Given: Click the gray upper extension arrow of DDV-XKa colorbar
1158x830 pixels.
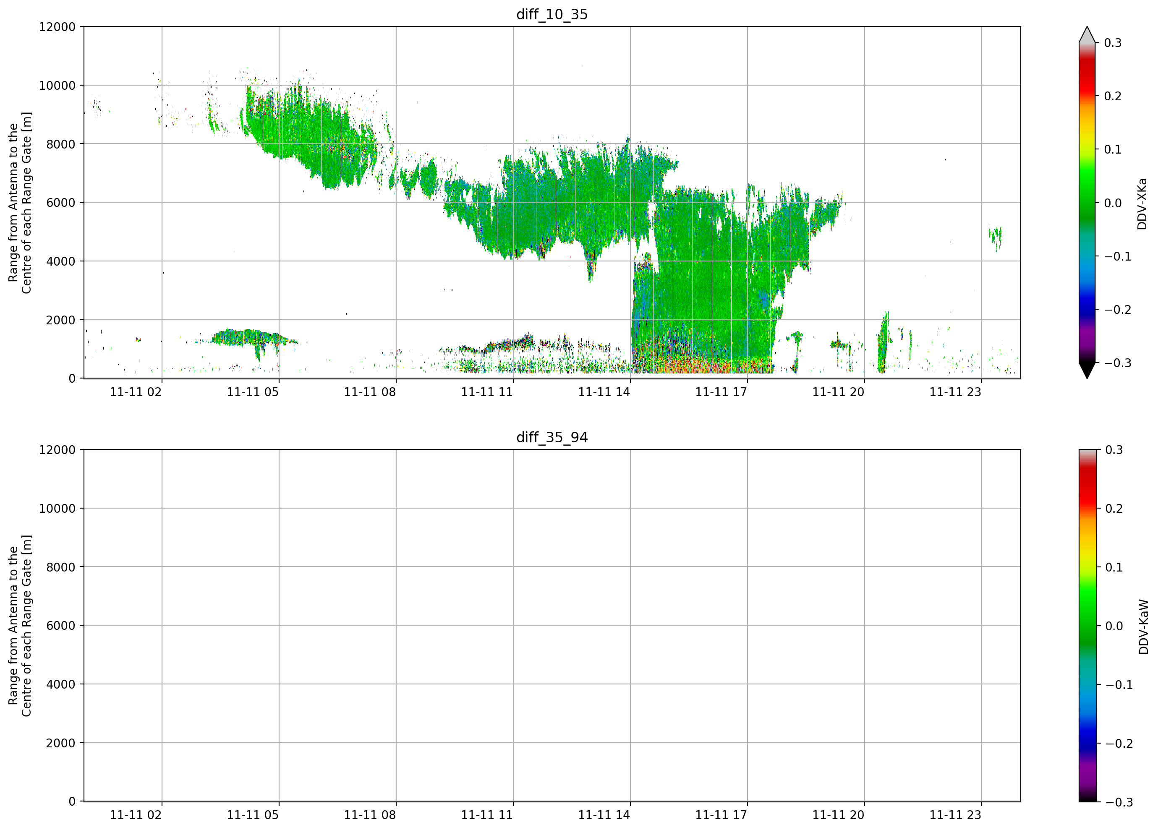Looking at the screenshot, I should pos(1087,35).
